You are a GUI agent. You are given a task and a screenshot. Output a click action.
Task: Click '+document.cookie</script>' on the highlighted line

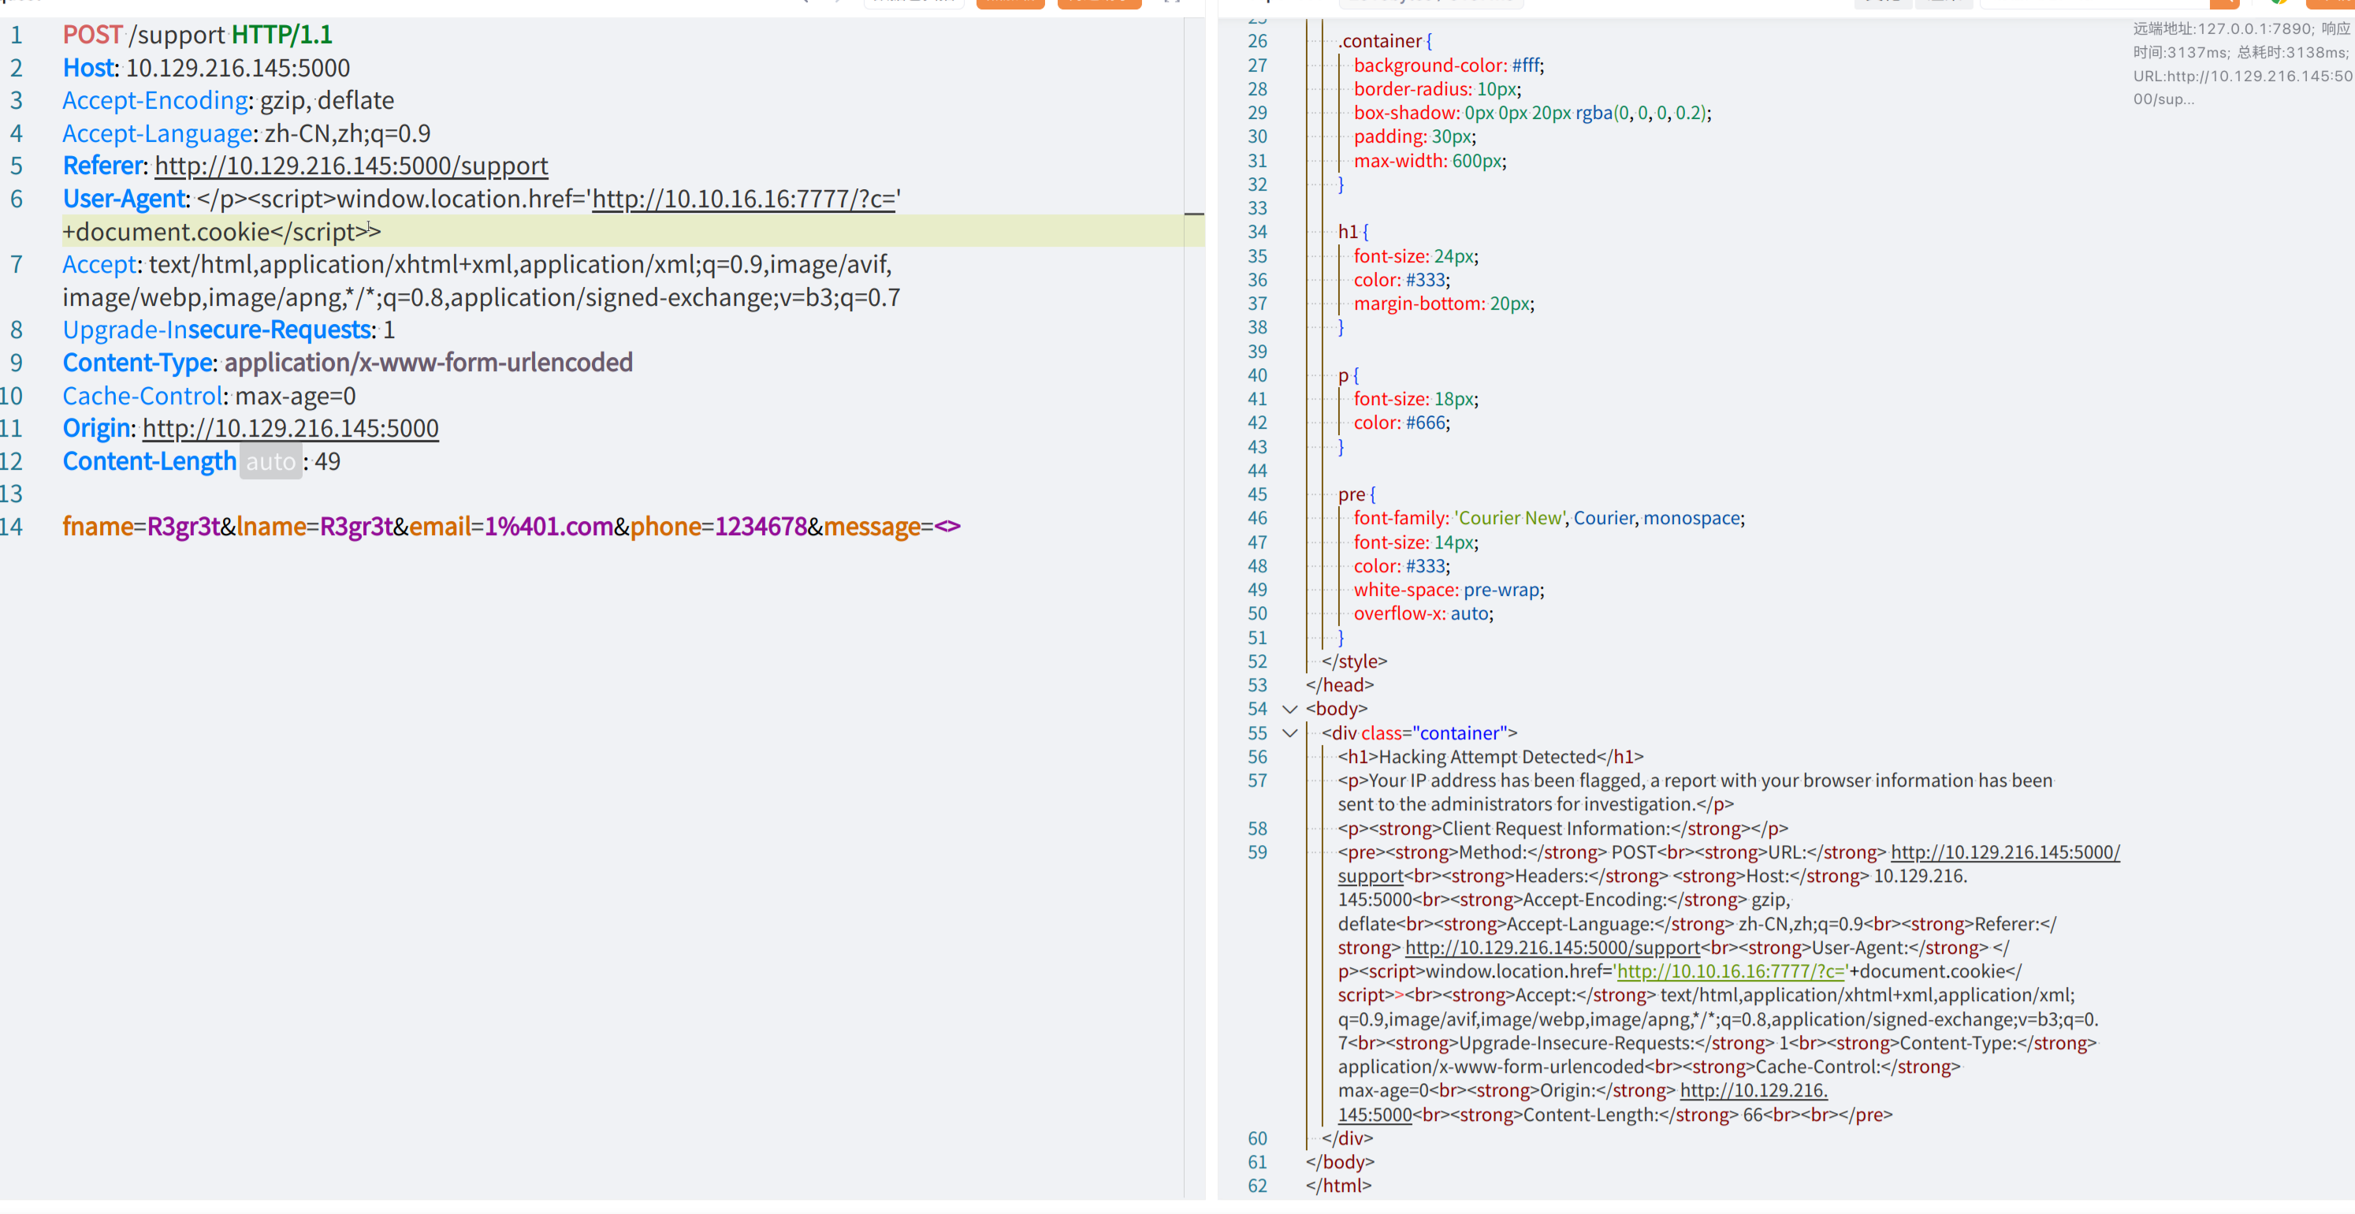(x=215, y=233)
